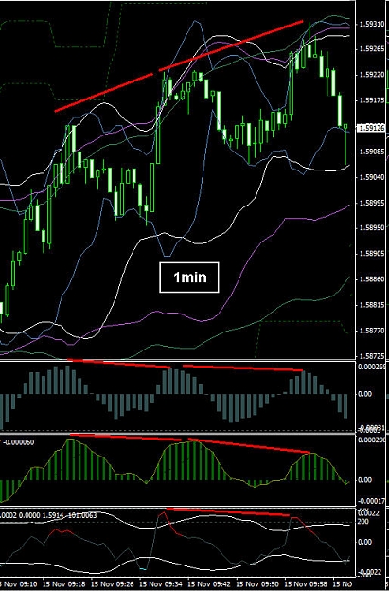Click the 15 Nov 09:10 time label
This screenshot has width=389, height=592.
17,583
